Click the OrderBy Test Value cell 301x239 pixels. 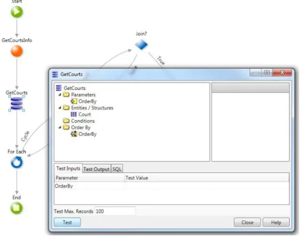point(207,186)
